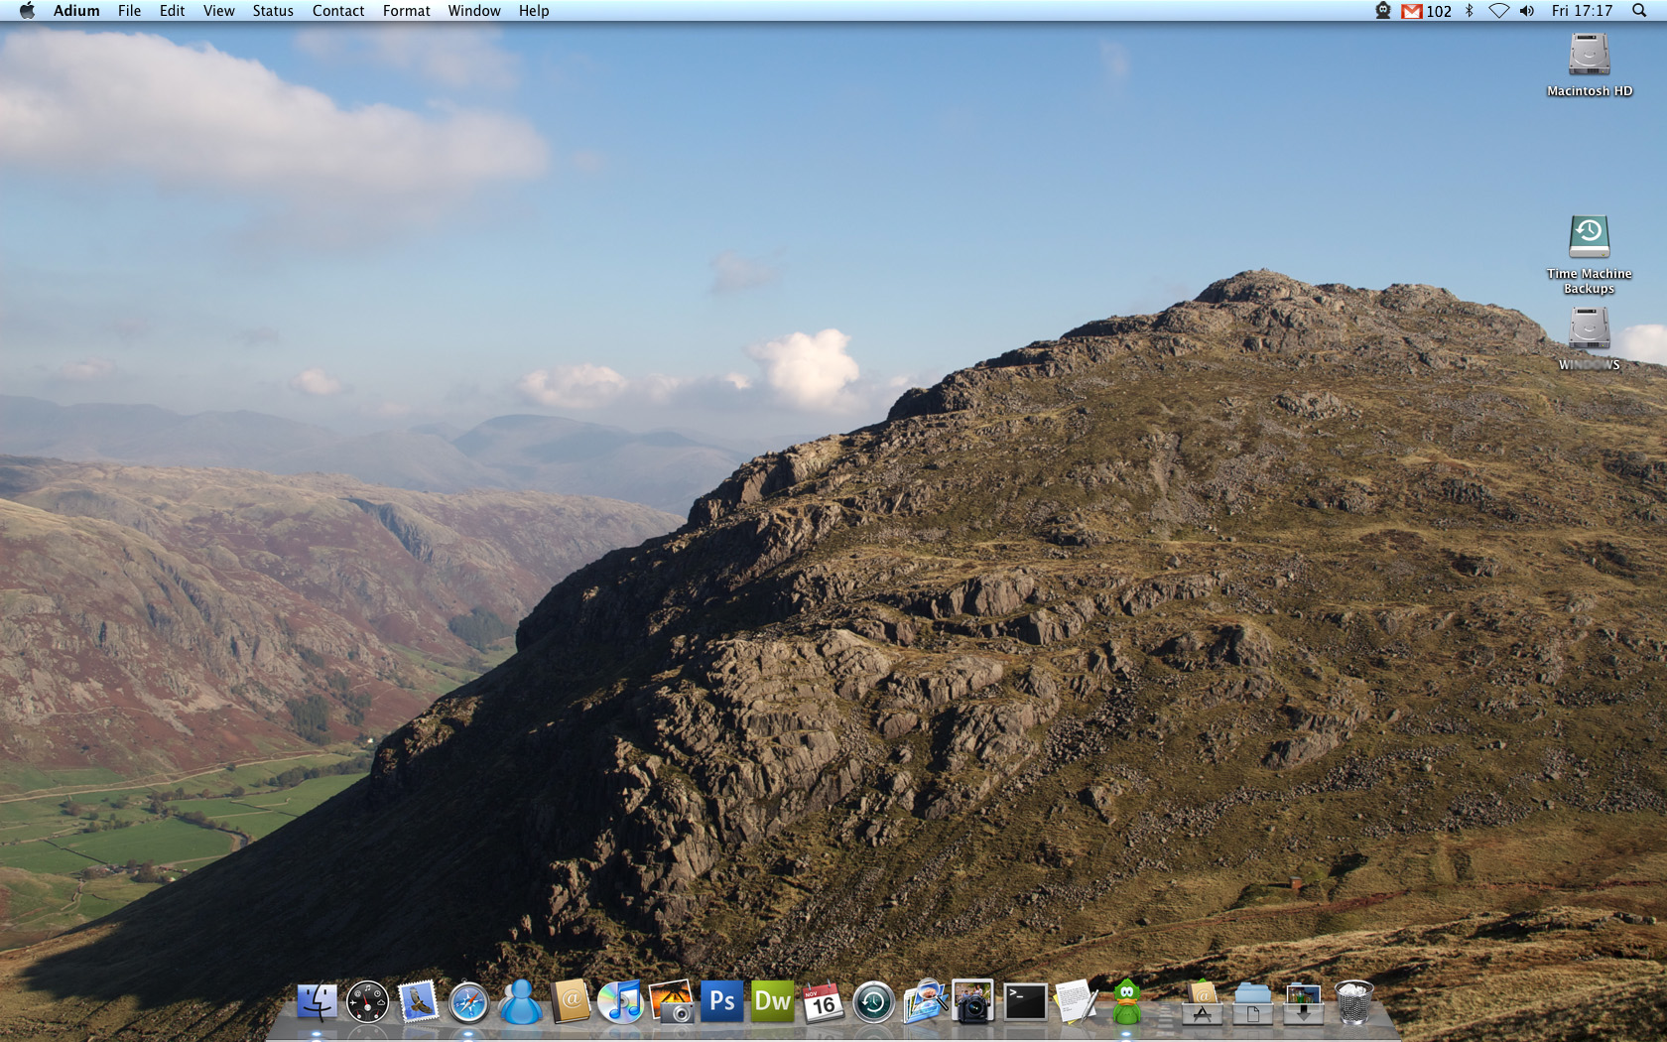Select the WINDOWS drive on desktop
The height and width of the screenshot is (1042, 1667).
click(1589, 339)
